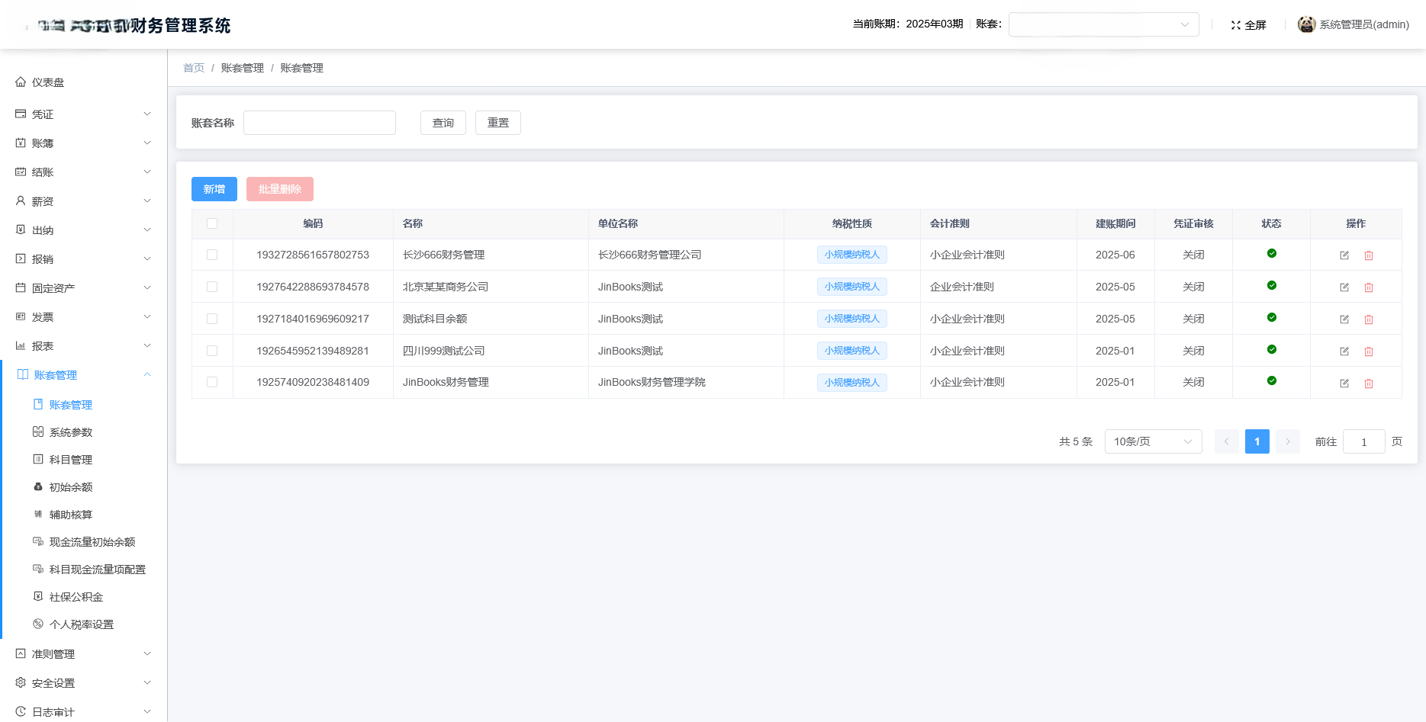Screen dimensions: 1426x722
Task: Click the edit icon for 长沙666财务管理
Action: [x=1344, y=255]
